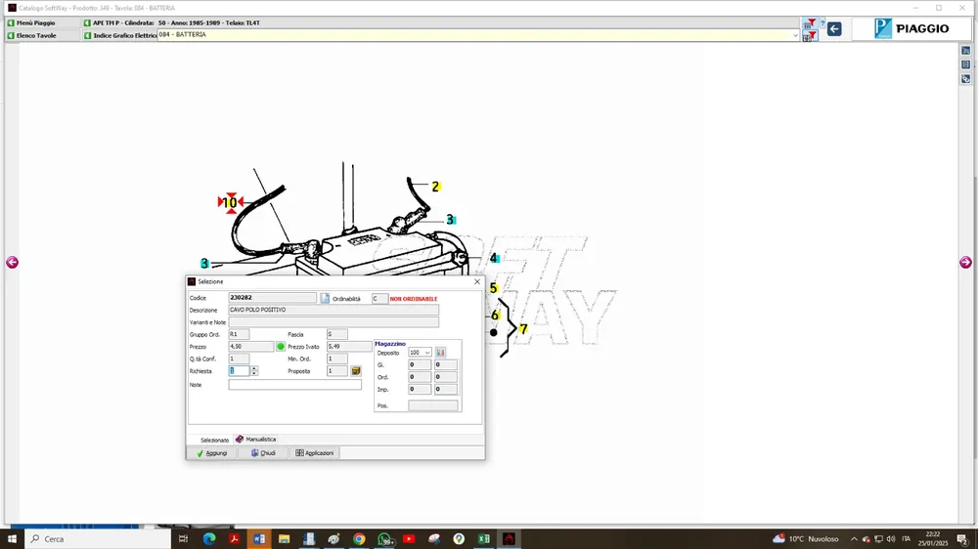Click the Prezzo field showing 4,50
Image resolution: width=978 pixels, height=549 pixels.
click(x=250, y=347)
